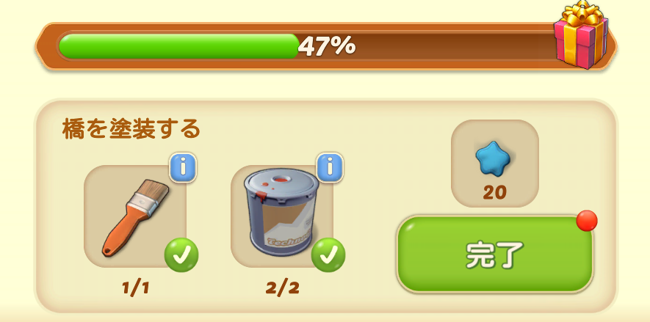
Task: Select the paintbrush item tile
Action: tap(135, 216)
